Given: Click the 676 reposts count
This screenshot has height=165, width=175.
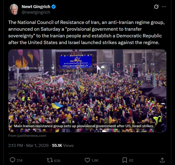Looking at the screenshot, I should coord(57,161).
